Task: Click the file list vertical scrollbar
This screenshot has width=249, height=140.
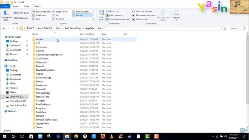Action: tap(247, 69)
